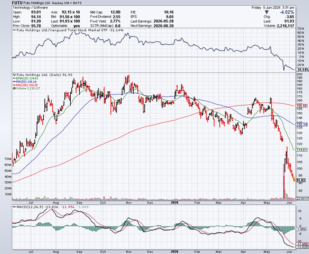This screenshot has height=254, width=309.
Task: Click the -4.02% percent change
Action: pyautogui.click(x=287, y=12)
